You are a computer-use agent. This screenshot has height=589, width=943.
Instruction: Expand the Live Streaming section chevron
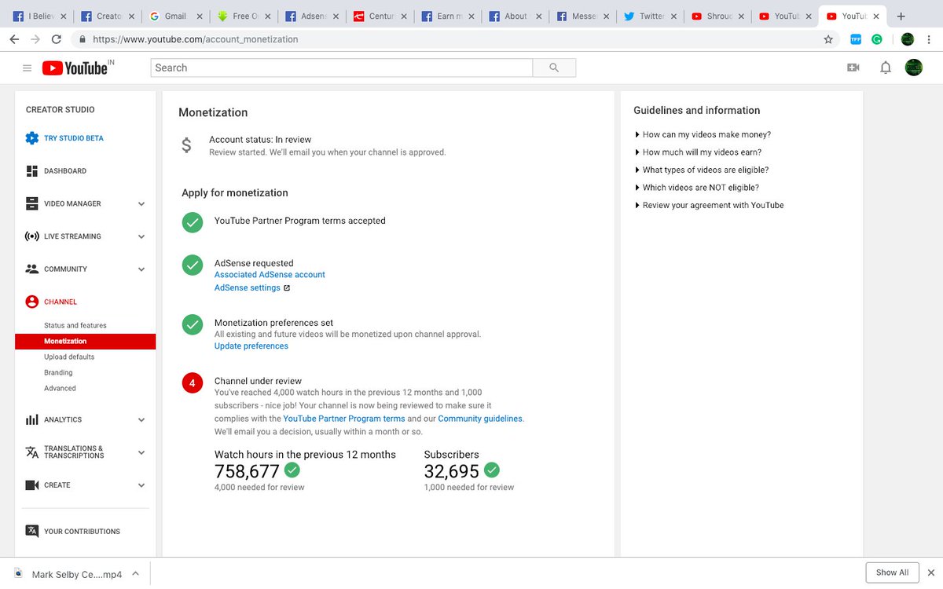point(141,236)
